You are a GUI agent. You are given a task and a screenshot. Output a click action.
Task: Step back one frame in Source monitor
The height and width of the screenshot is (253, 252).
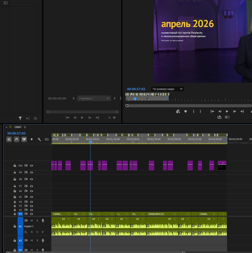75,118
